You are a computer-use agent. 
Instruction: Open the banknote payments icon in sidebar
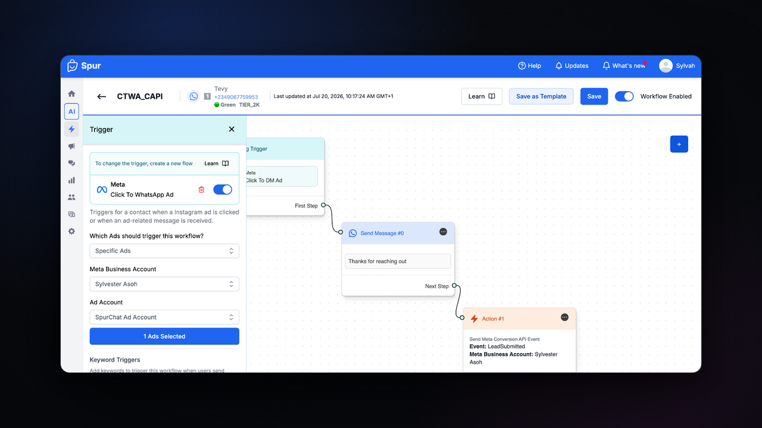pos(71,214)
